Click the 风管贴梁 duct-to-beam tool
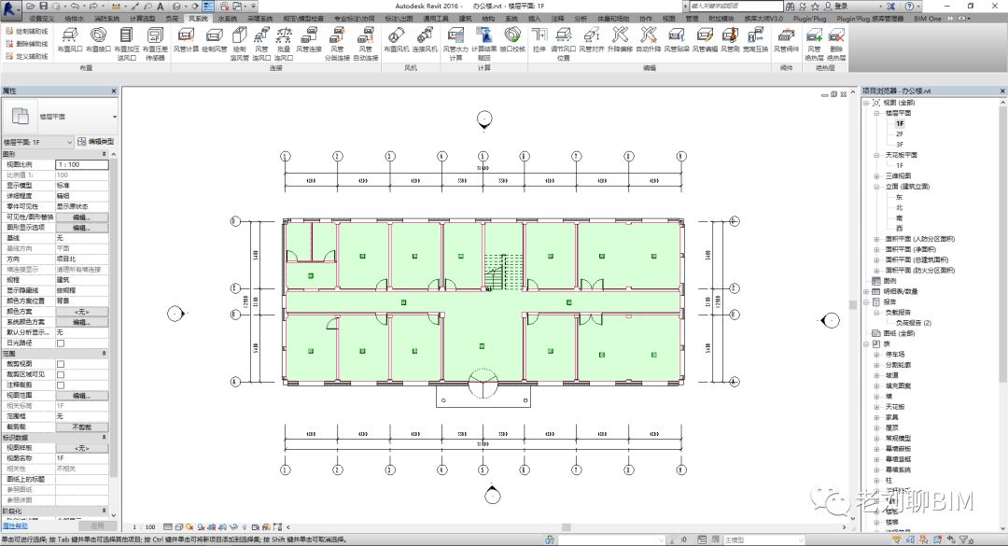Screen dimensions: 1008x546 [677, 39]
